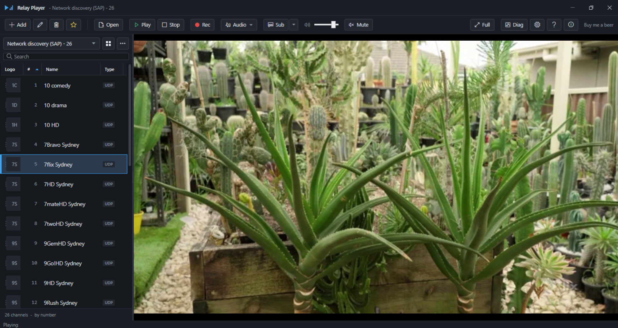Toggle subtitles with the Sub button
The height and width of the screenshot is (328, 618).
276,25
